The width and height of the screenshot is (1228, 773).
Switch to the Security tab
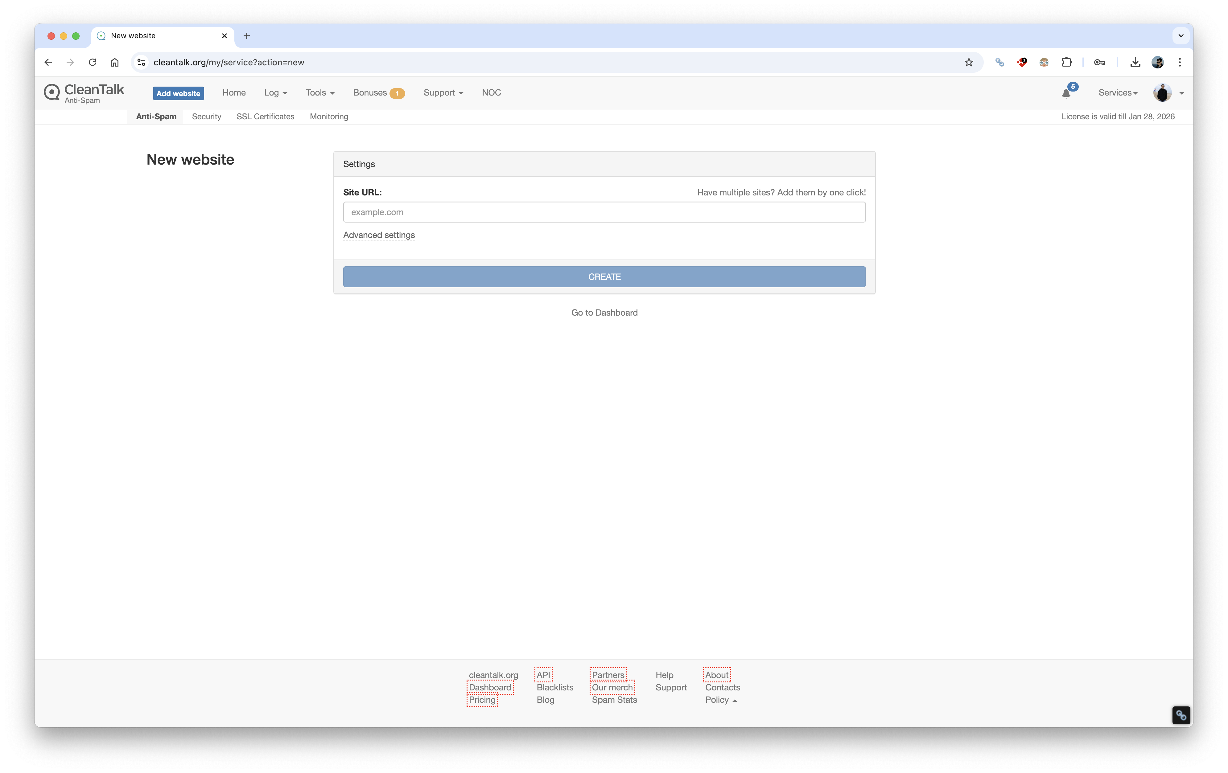[207, 117]
